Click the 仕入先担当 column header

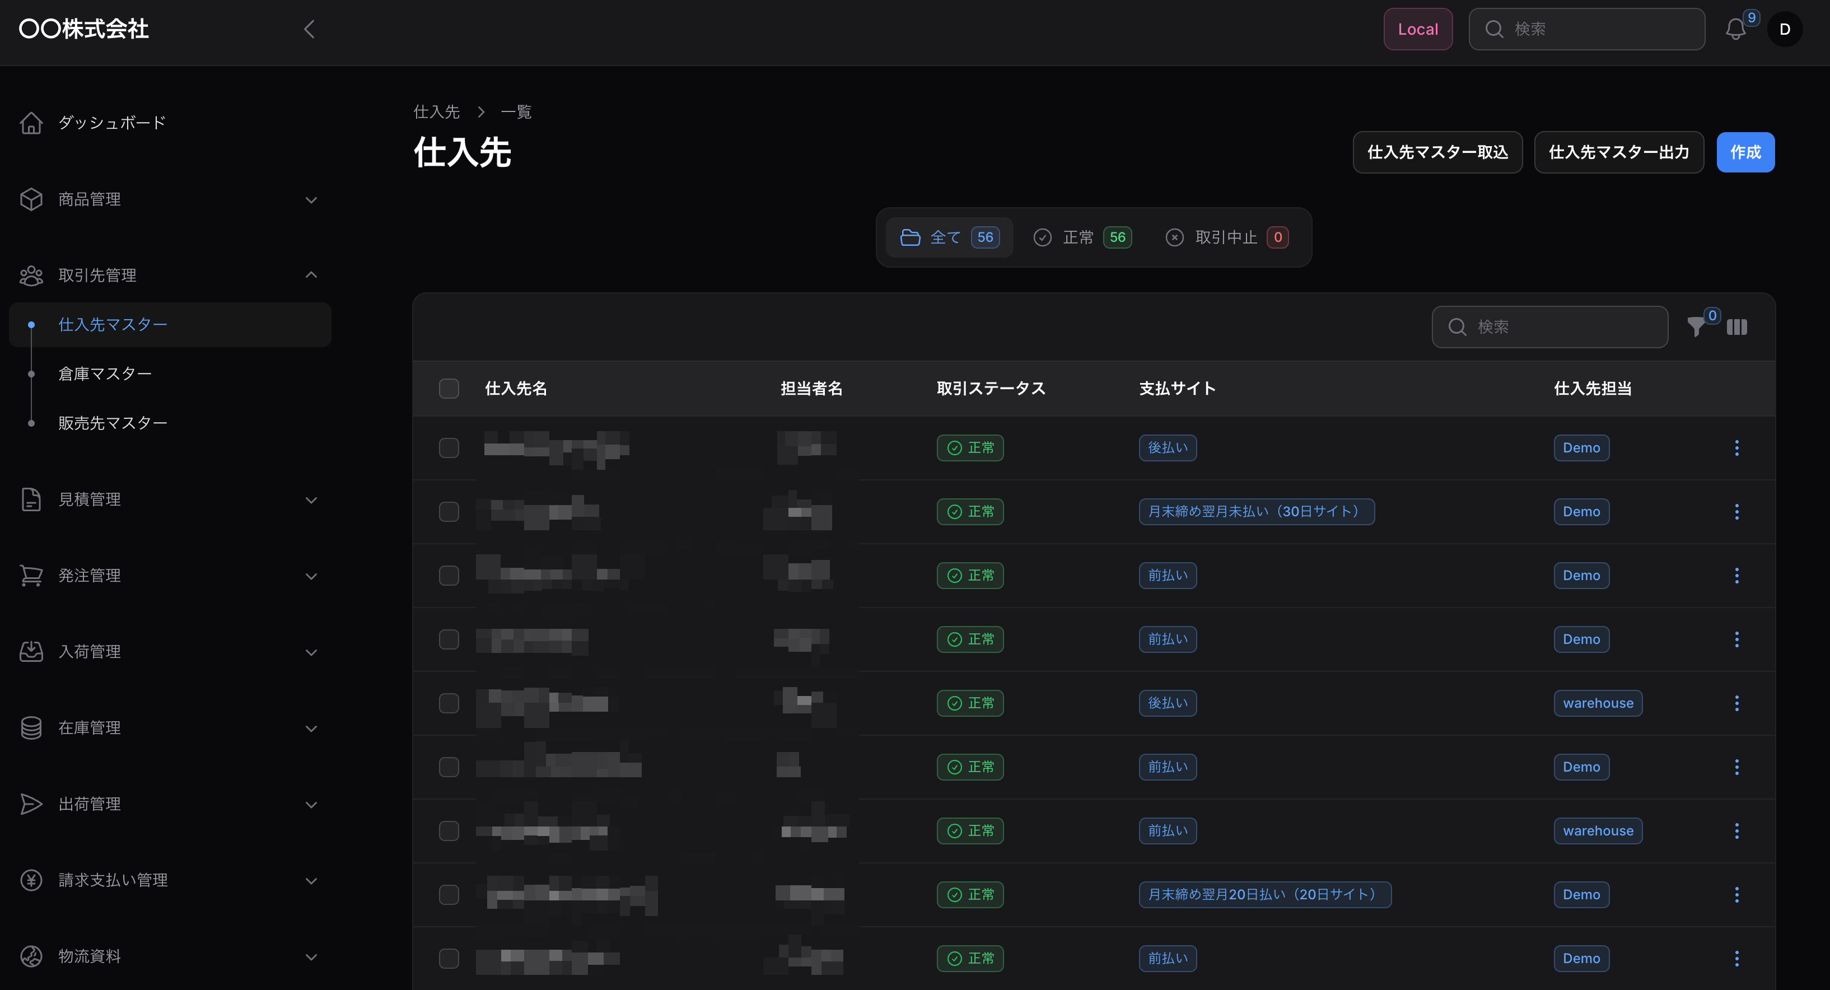pos(1592,389)
